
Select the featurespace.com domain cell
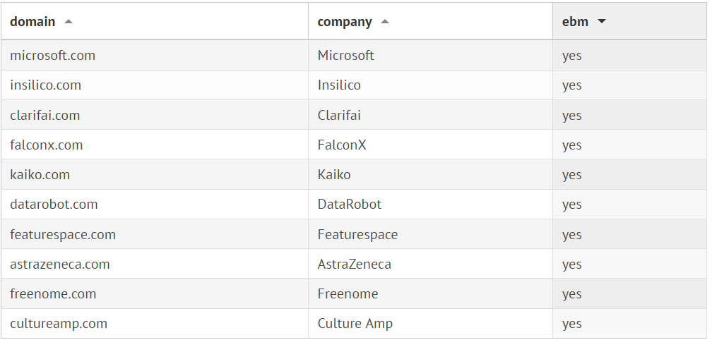point(63,235)
